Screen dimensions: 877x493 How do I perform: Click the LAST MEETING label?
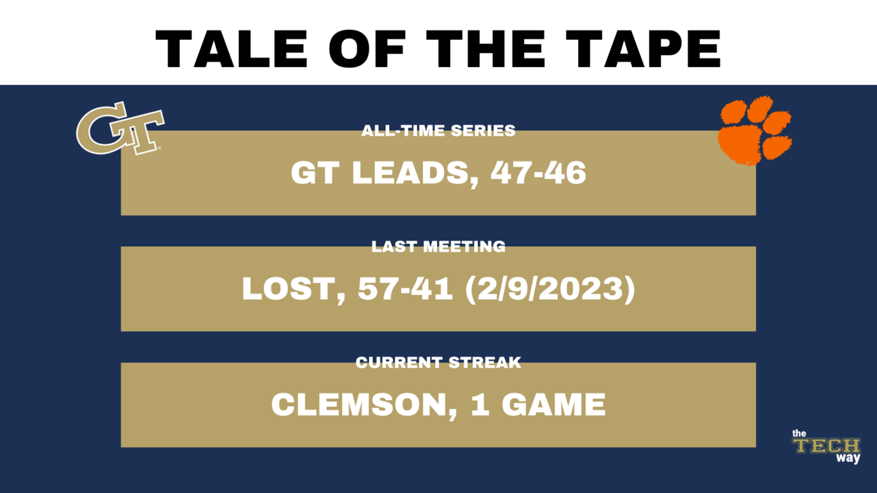click(438, 246)
